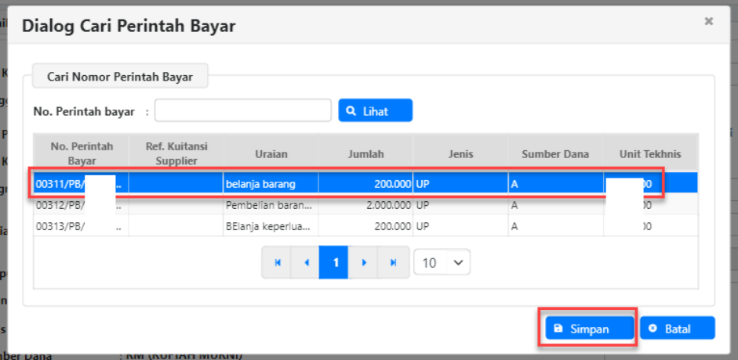This screenshot has width=738, height=360.
Task: Open the rows per page dropdown
Action: tap(442, 263)
